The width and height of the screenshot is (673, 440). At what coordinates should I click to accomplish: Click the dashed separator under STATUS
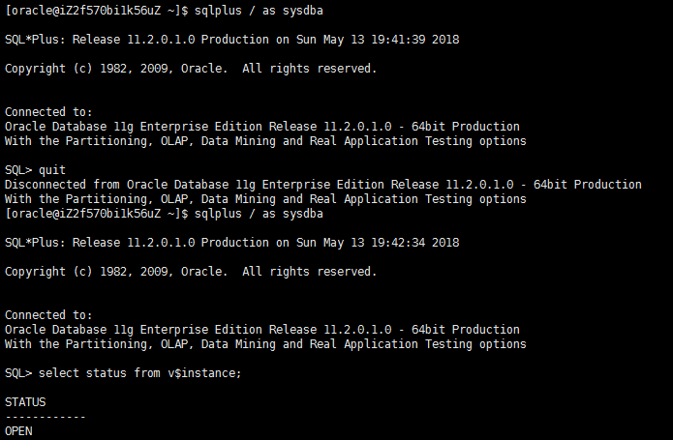[x=46, y=417]
